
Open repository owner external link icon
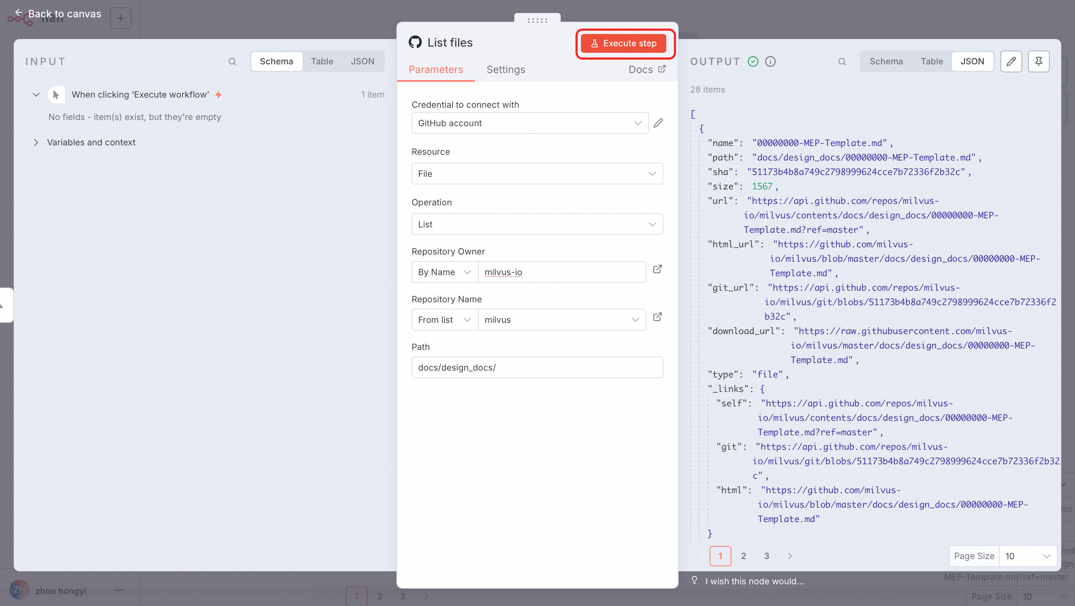click(657, 269)
